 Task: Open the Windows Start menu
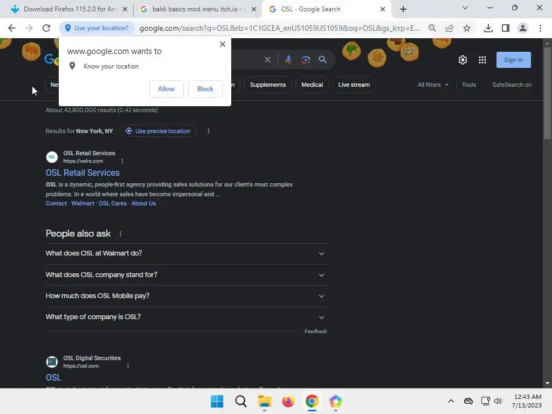[x=217, y=401]
